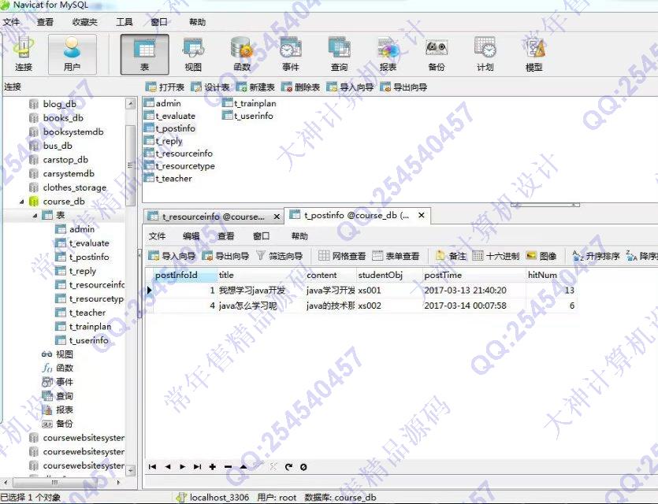Open the 文件 main menu

[x=12, y=22]
